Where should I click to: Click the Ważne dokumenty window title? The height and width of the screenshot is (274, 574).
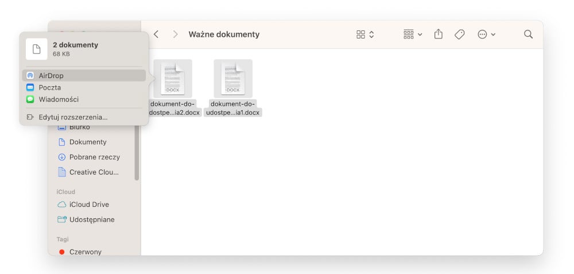(224, 34)
